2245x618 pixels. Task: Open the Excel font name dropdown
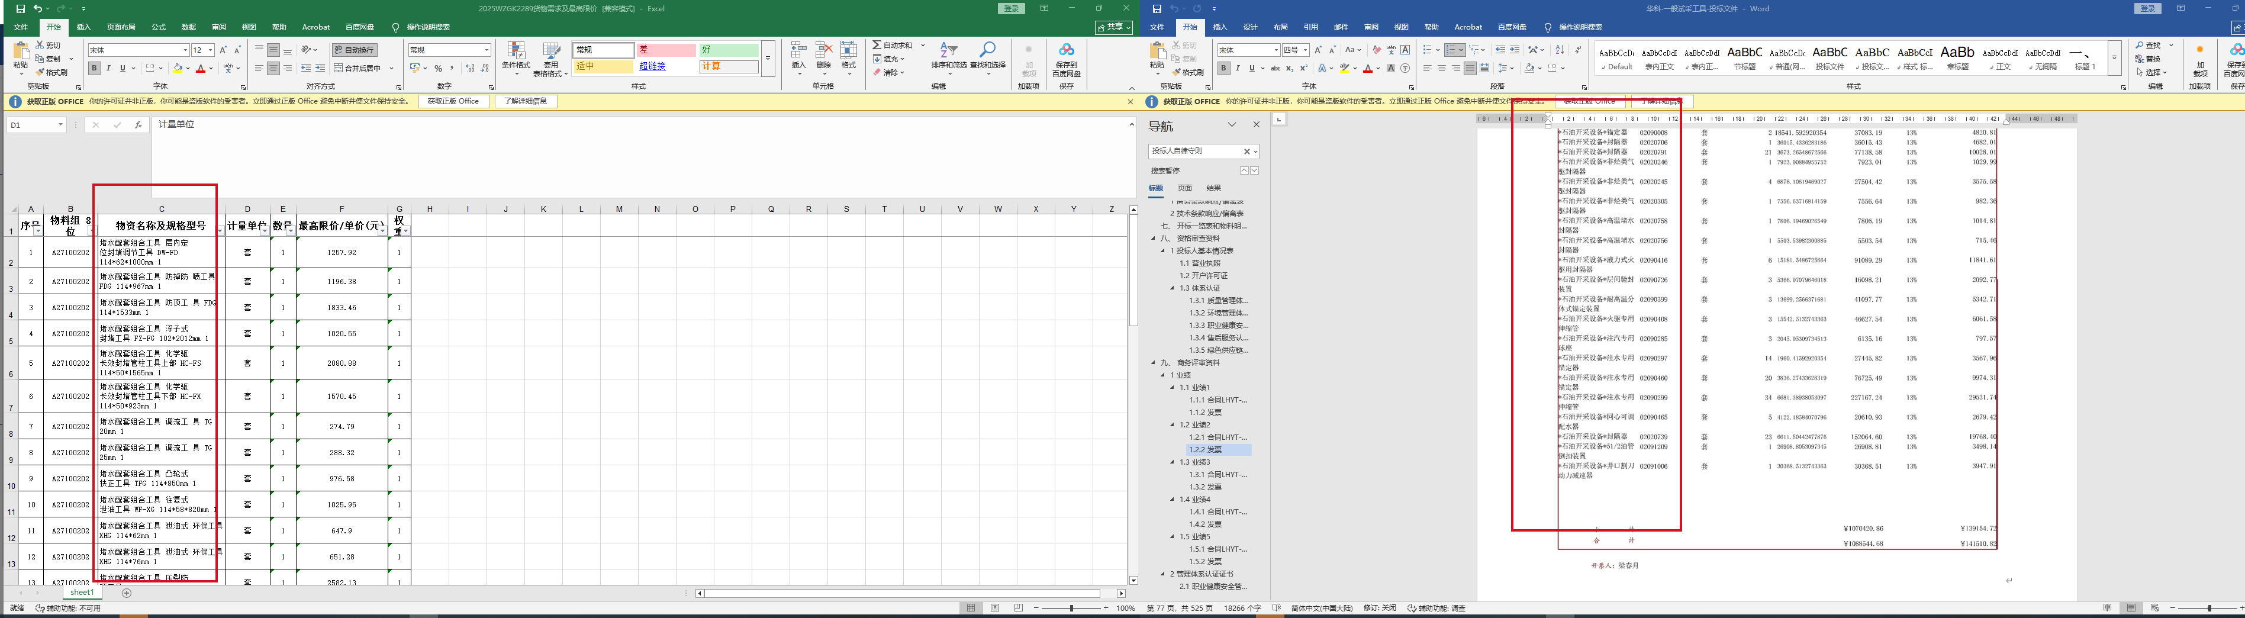[x=185, y=50]
